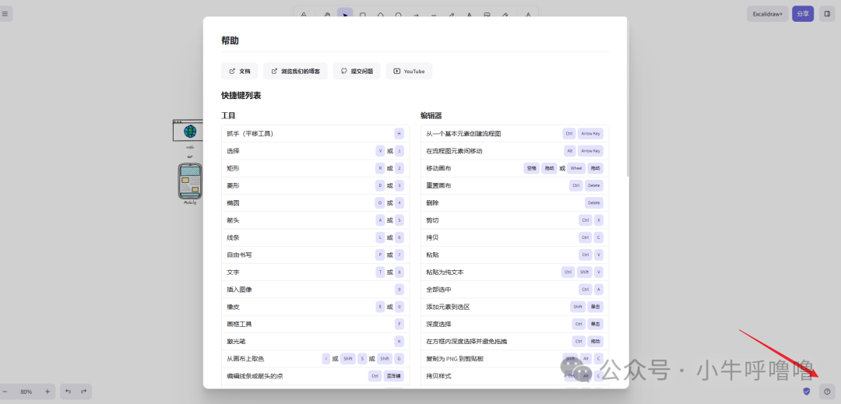Screen dimensions: 841x404
Task: Click the 编辑器 section heading
Action: [x=431, y=115]
